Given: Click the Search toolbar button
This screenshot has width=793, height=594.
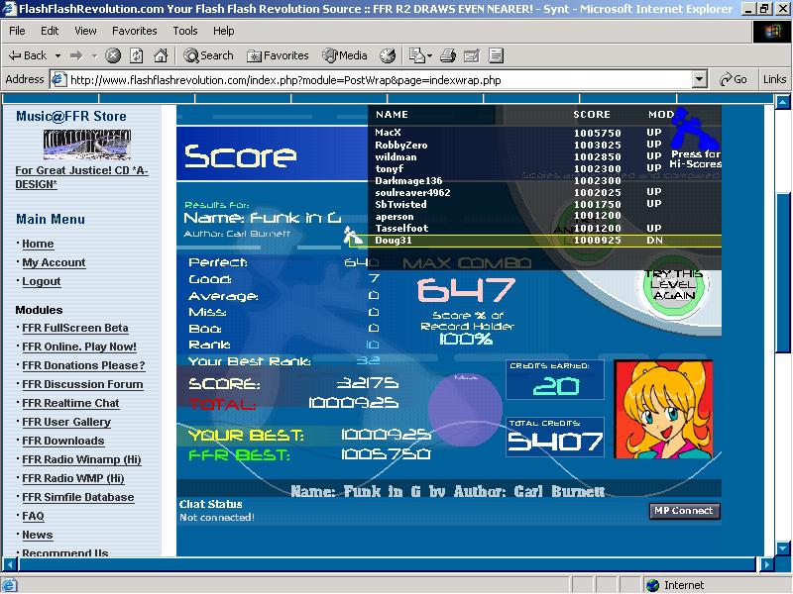Looking at the screenshot, I should point(209,55).
